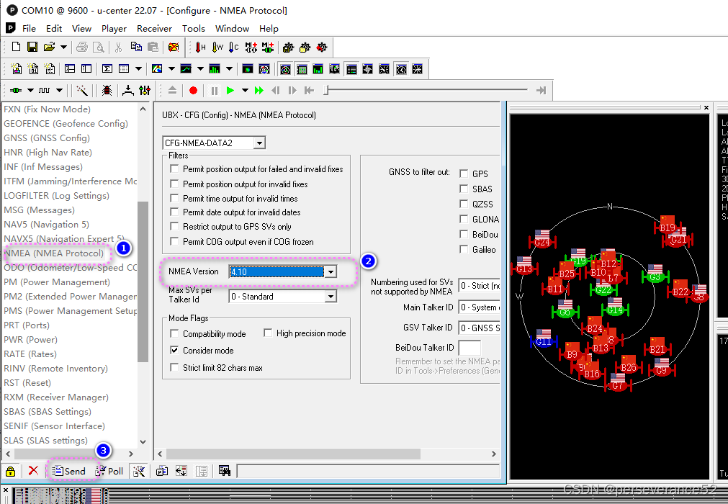Viewport: 728px width, 504px height.
Task: Expand the play button dropdown arrow
Action: coord(245,91)
